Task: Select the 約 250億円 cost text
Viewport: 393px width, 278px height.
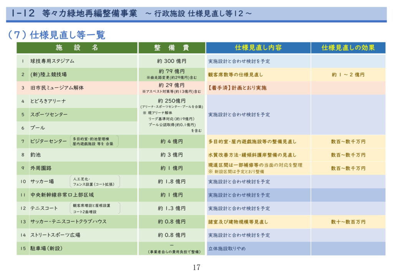Action: [172, 101]
